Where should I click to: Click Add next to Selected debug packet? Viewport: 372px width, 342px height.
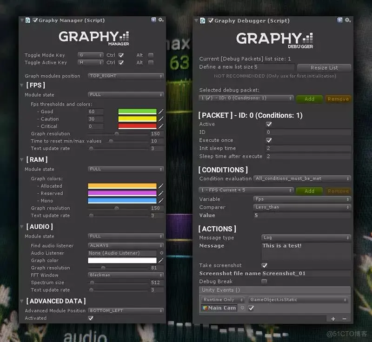(309, 99)
